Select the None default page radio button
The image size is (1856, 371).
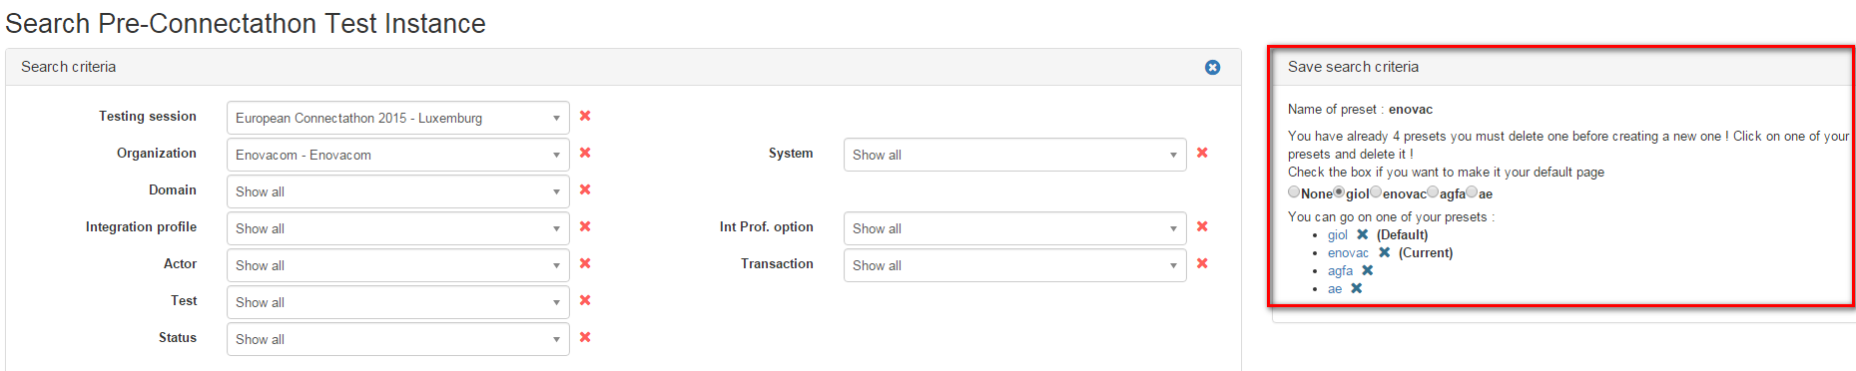click(x=1294, y=191)
